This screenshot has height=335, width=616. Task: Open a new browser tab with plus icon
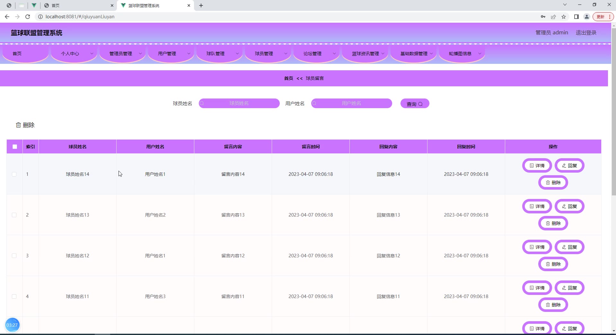click(x=201, y=5)
